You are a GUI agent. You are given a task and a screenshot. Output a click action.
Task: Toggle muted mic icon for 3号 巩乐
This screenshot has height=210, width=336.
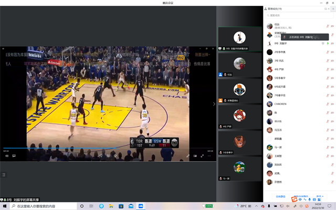click(328, 61)
